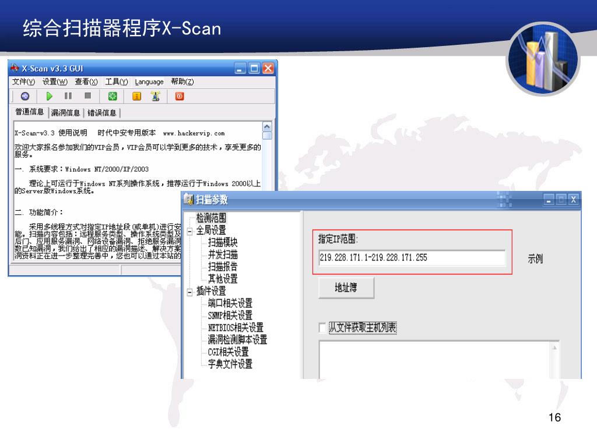Pause the scan using the pause icon
The height and width of the screenshot is (447, 597).
coord(68,96)
